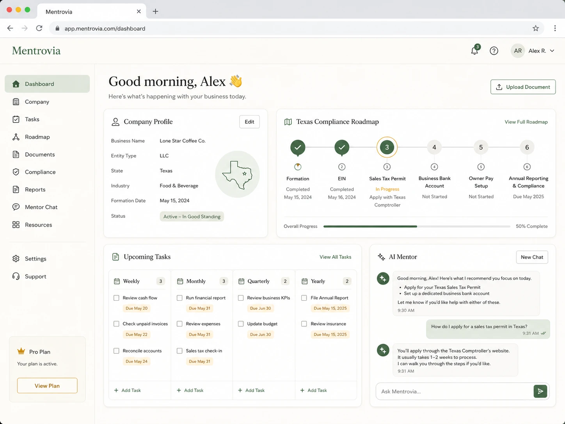Open notifications bell icon
The image size is (565, 424).
click(474, 51)
